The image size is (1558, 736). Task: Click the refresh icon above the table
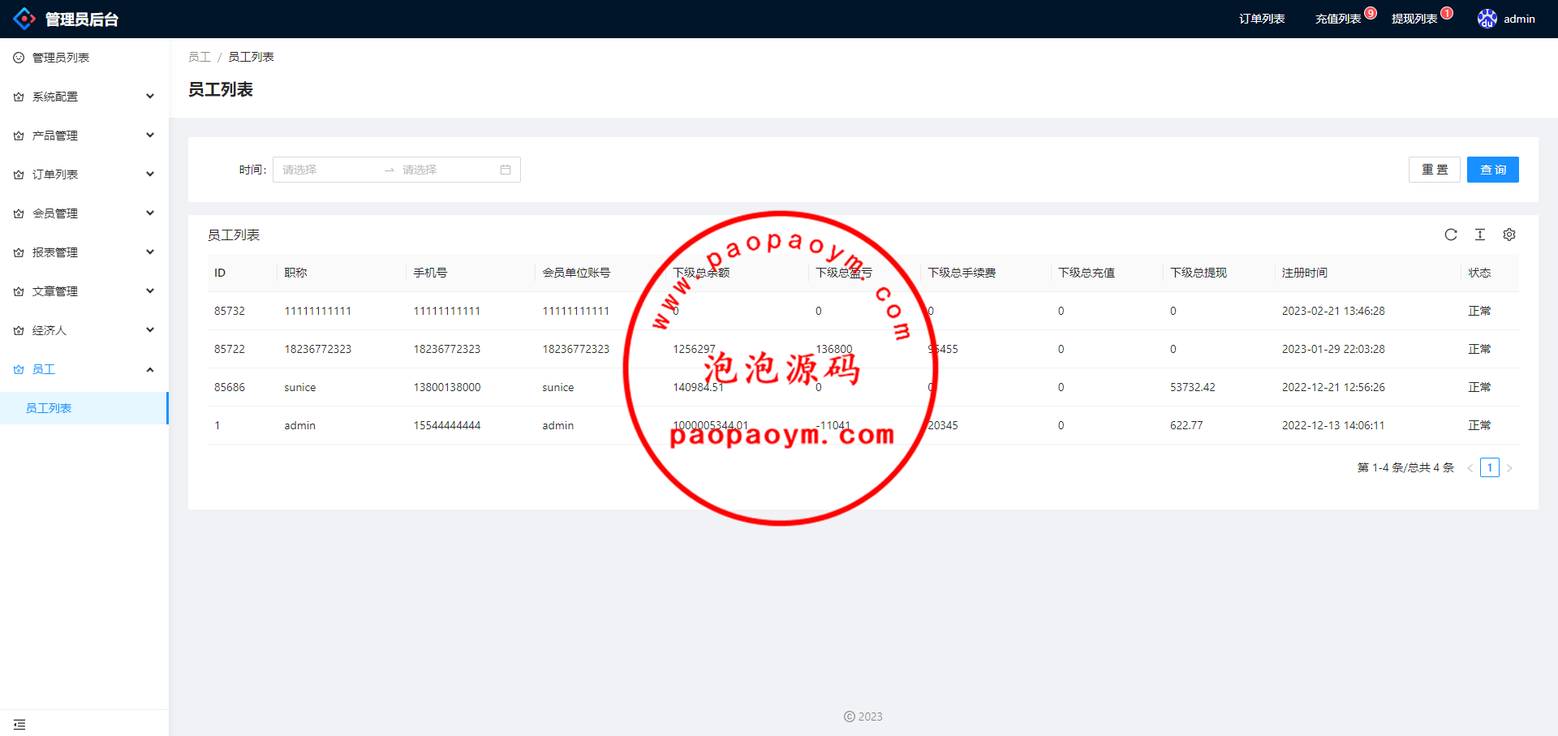click(x=1451, y=235)
